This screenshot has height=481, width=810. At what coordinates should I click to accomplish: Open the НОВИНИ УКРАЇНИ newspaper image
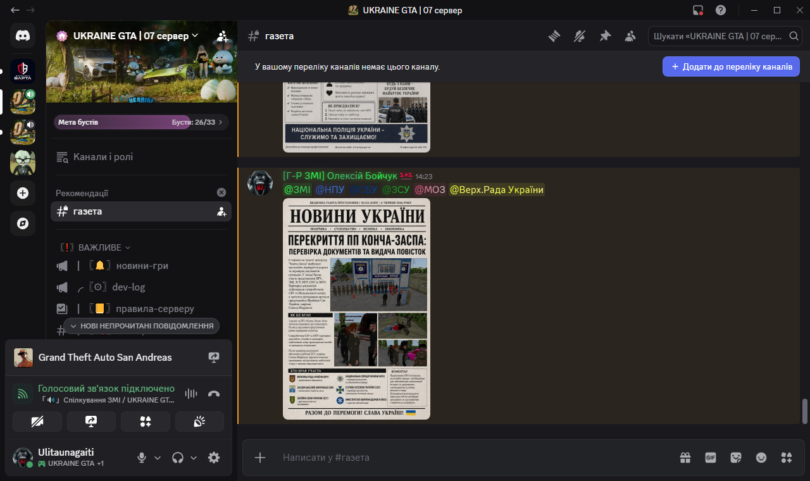[356, 309]
